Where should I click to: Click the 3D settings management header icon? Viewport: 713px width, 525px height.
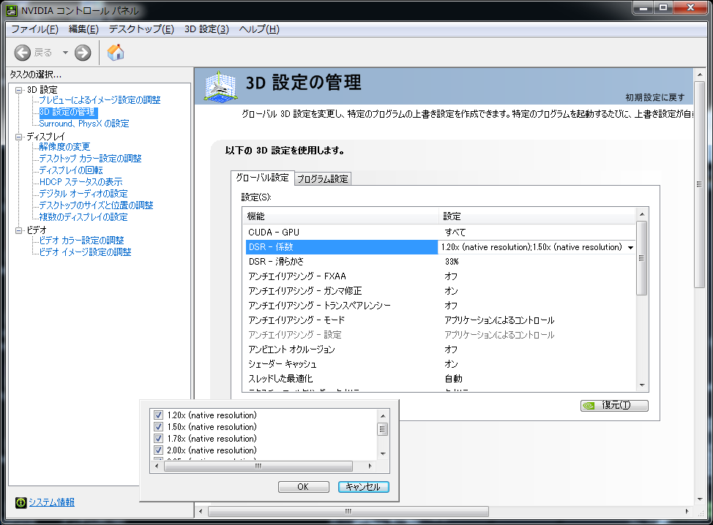220,86
